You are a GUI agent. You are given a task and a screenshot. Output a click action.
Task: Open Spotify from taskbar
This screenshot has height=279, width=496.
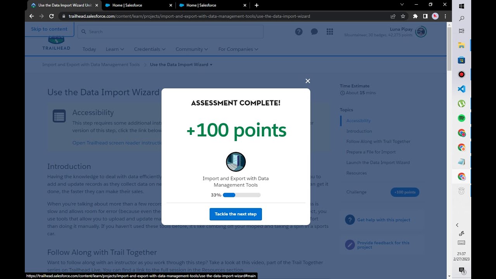[x=462, y=118]
